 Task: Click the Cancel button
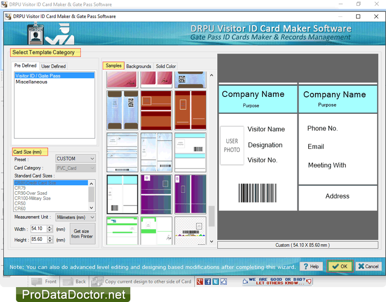pyautogui.click(x=369, y=266)
